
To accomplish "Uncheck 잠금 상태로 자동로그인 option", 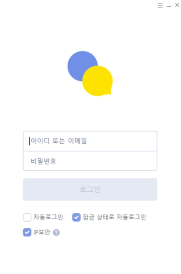I will (x=76, y=217).
